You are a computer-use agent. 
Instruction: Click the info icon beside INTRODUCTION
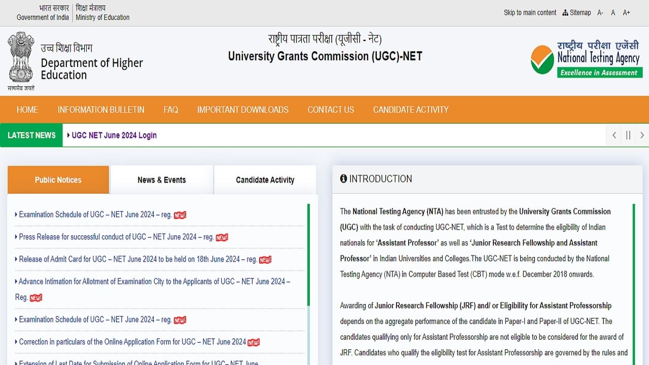tap(344, 178)
